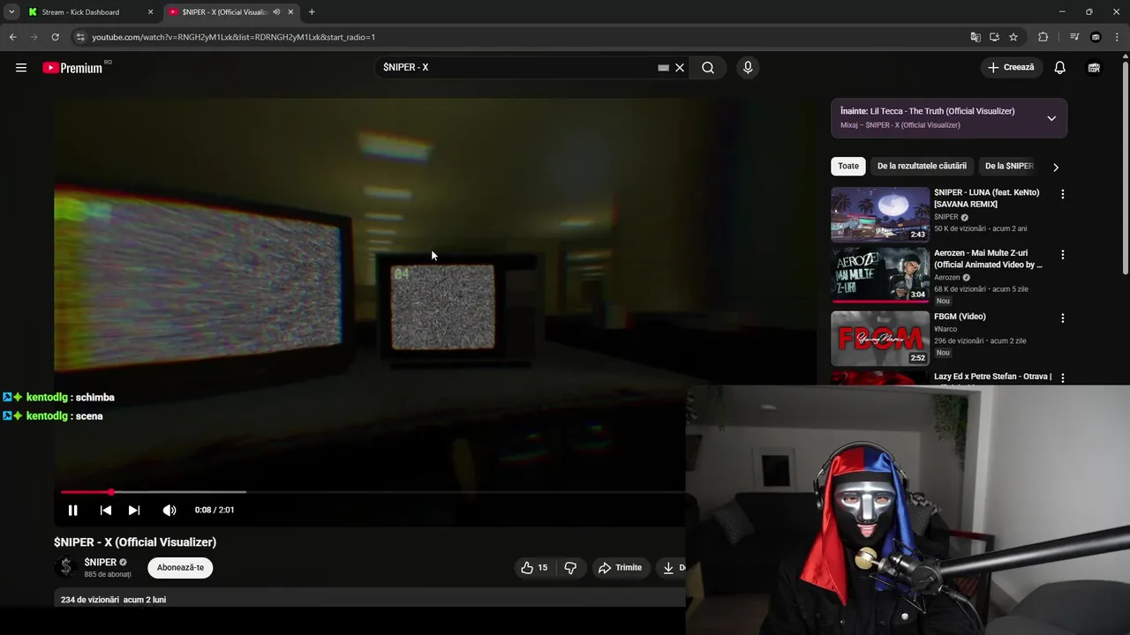Image resolution: width=1130 pixels, height=635 pixels.
Task: Select the Toate filter chip
Action: coord(848,166)
